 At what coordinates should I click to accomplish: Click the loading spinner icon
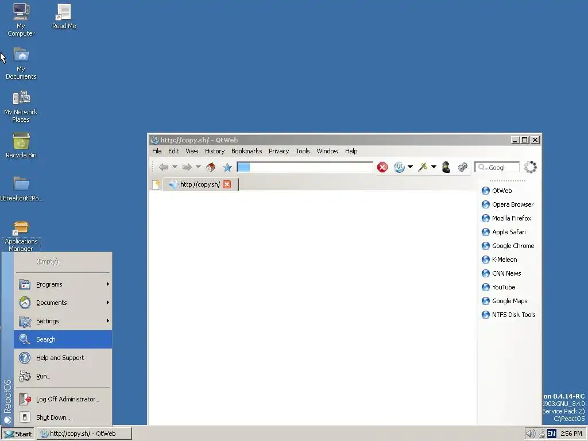pos(530,167)
